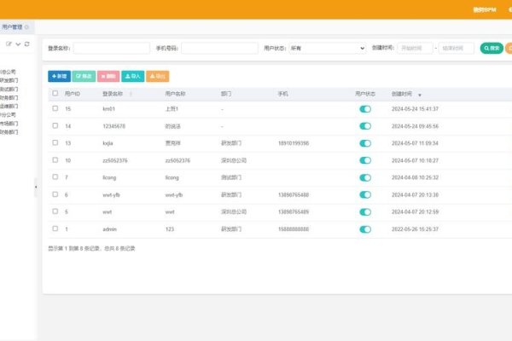This screenshot has height=341, width=512.
Task: Click the refresh icon in department tree header
Action: [26, 43]
